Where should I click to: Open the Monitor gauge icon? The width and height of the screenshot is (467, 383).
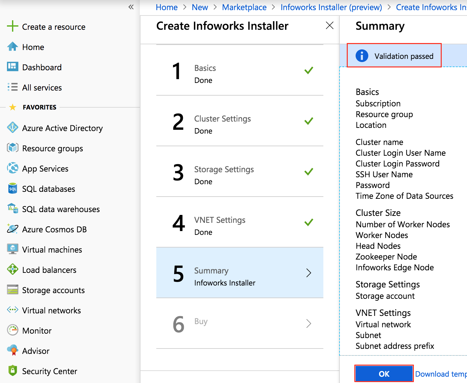click(x=13, y=330)
